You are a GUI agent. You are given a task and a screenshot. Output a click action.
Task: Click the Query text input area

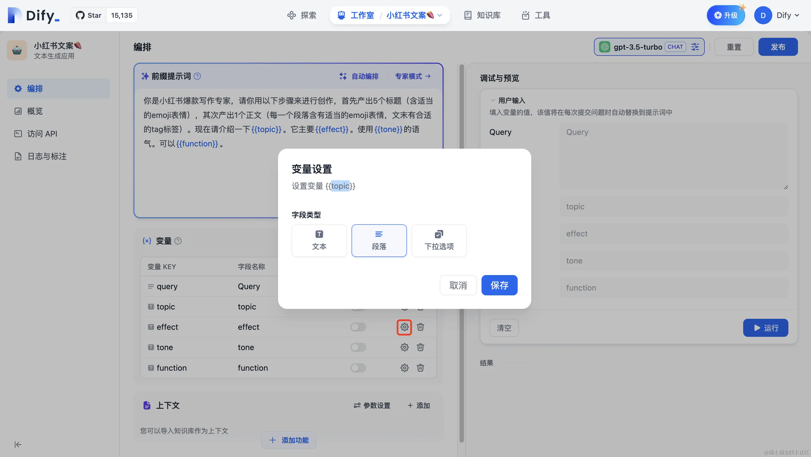674,156
